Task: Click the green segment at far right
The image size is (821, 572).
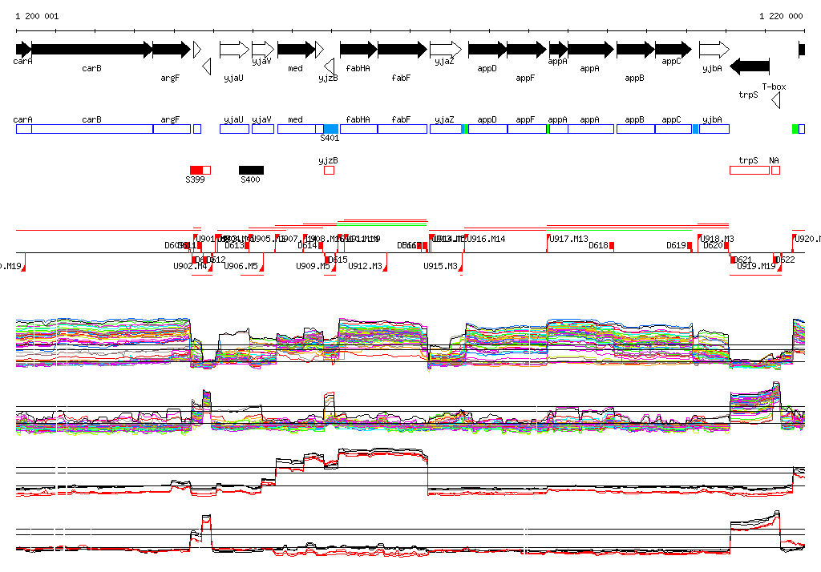Action: [x=795, y=129]
